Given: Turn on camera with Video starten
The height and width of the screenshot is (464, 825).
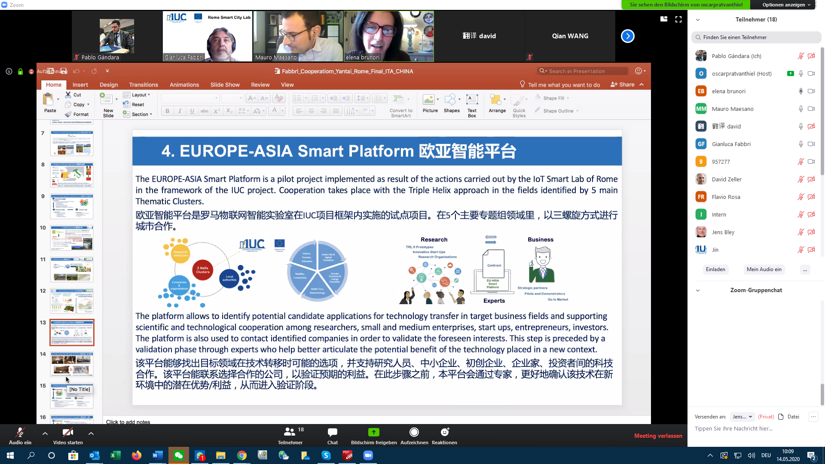Looking at the screenshot, I should point(68,433).
